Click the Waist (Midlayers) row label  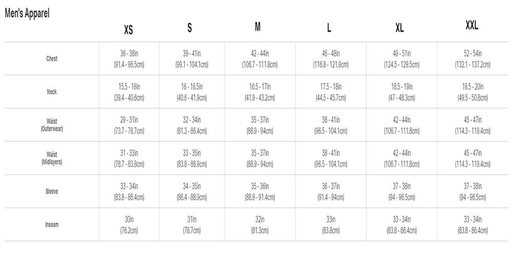point(52,158)
